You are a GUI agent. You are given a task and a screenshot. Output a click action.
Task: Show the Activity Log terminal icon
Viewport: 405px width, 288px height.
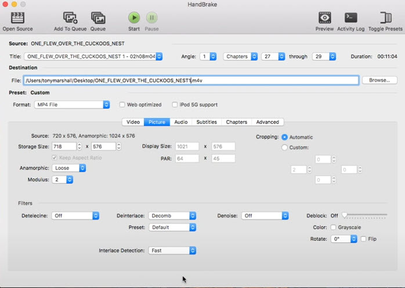350,17
